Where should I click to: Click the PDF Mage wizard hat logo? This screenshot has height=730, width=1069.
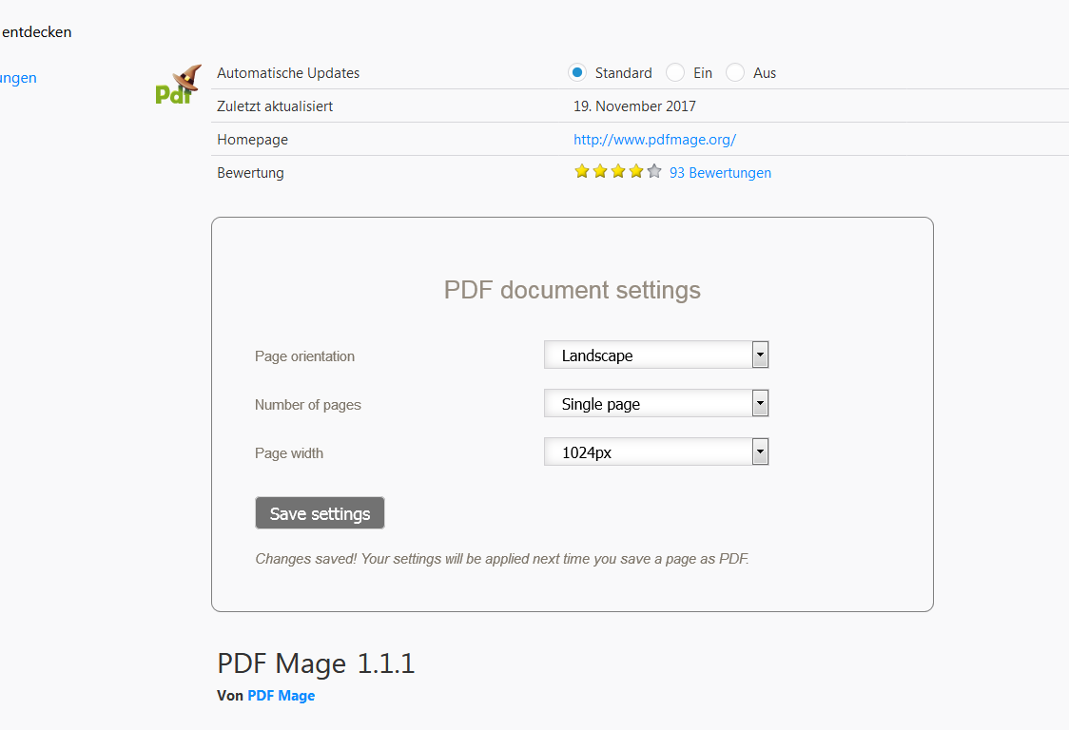click(x=179, y=86)
